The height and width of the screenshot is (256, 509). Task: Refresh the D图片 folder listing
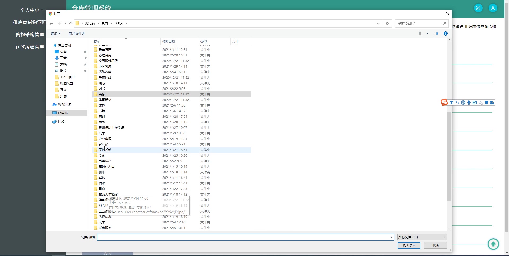(387, 23)
